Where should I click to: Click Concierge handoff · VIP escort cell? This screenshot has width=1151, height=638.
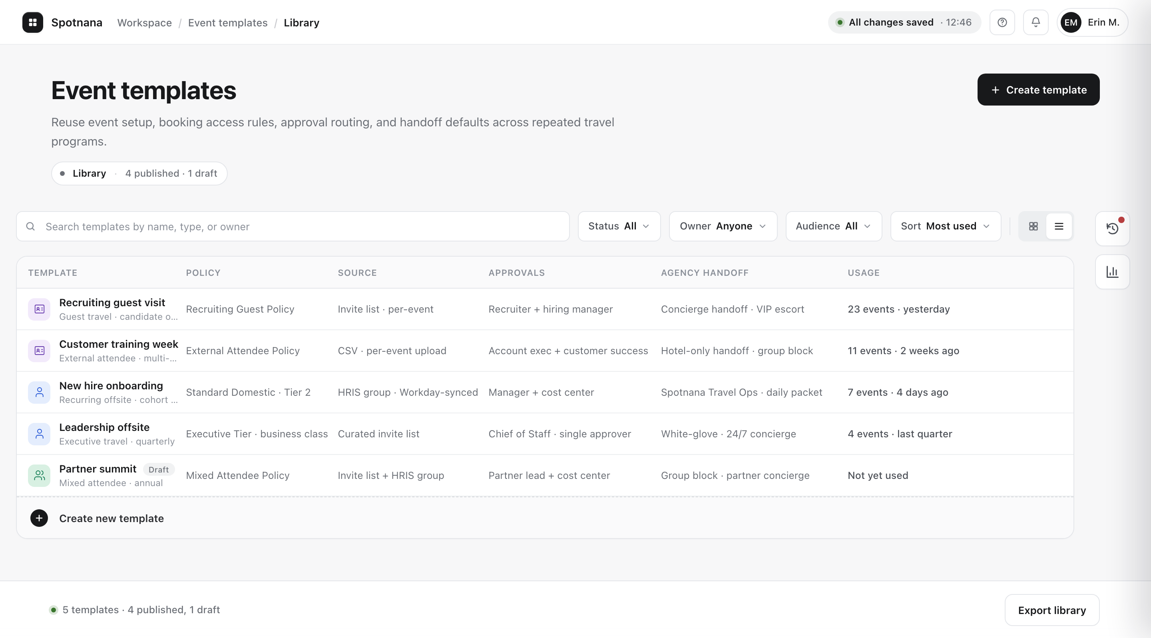tap(732, 309)
